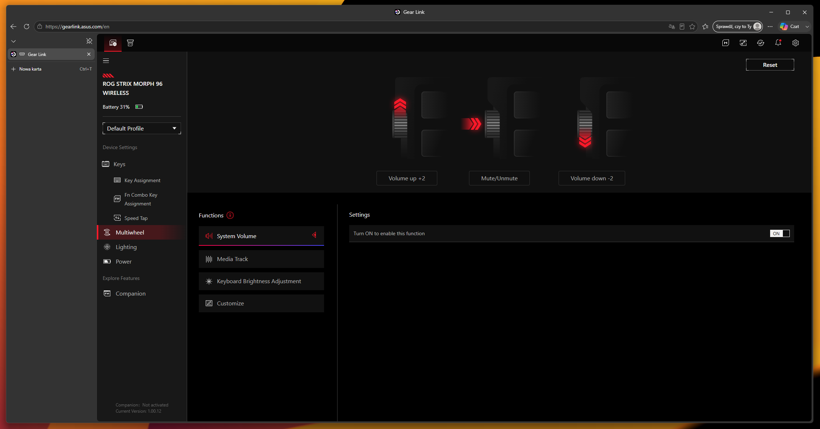The width and height of the screenshot is (820, 429).
Task: Open the device list tab icon
Action: 113,43
